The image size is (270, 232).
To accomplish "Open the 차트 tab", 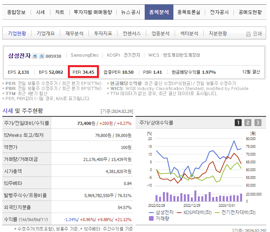I will point(59,12).
